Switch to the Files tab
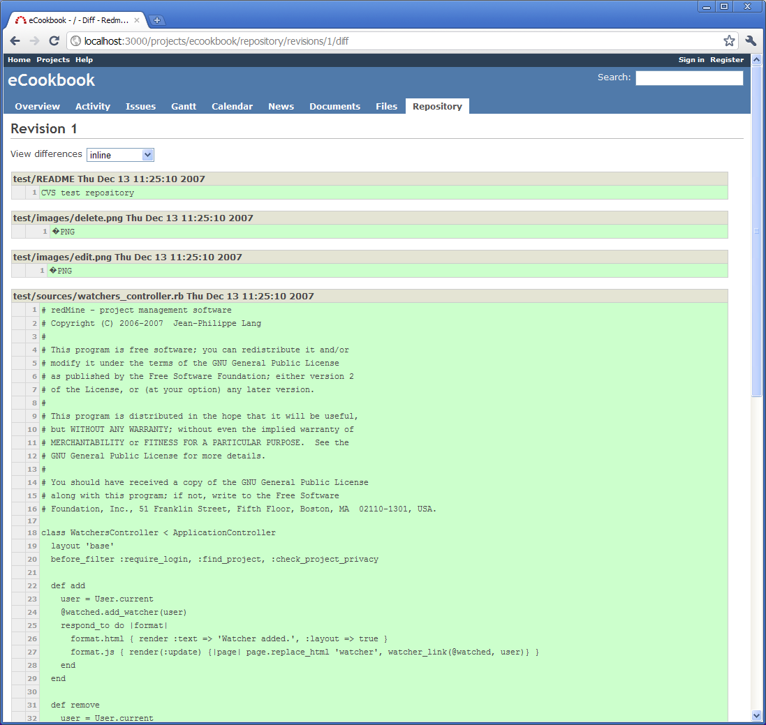Image resolution: width=766 pixels, height=725 pixels. (386, 107)
